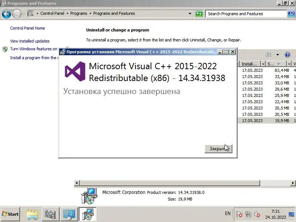The width and height of the screenshot is (296, 222).
Task: Select Programs in the breadcrumb
Action: tap(79, 13)
